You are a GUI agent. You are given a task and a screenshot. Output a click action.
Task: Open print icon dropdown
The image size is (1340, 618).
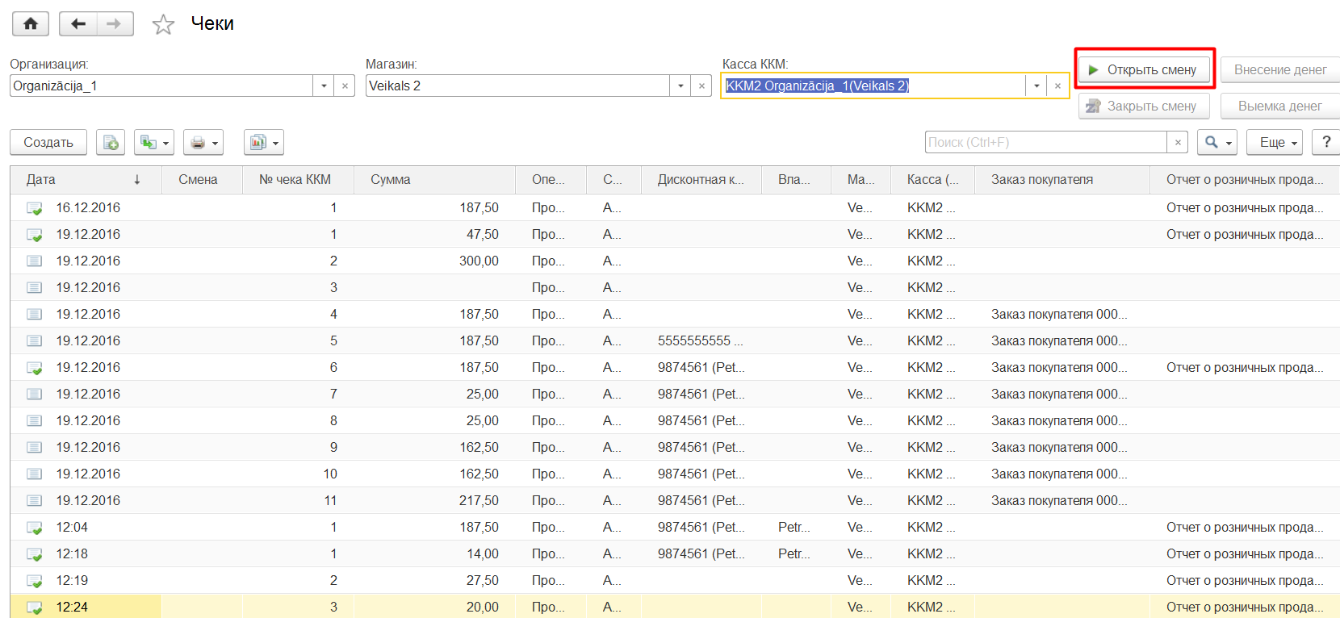point(203,143)
